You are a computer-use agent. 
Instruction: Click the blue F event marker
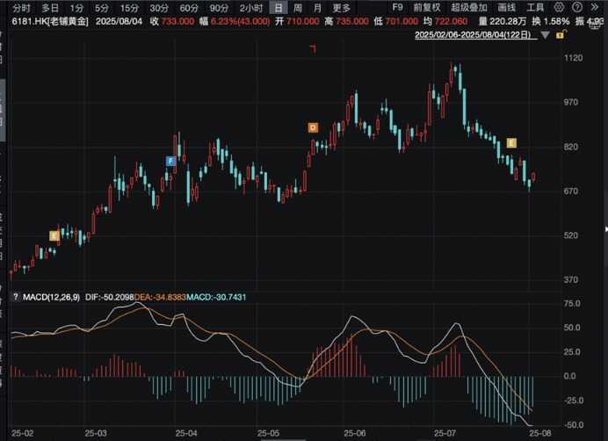171,161
